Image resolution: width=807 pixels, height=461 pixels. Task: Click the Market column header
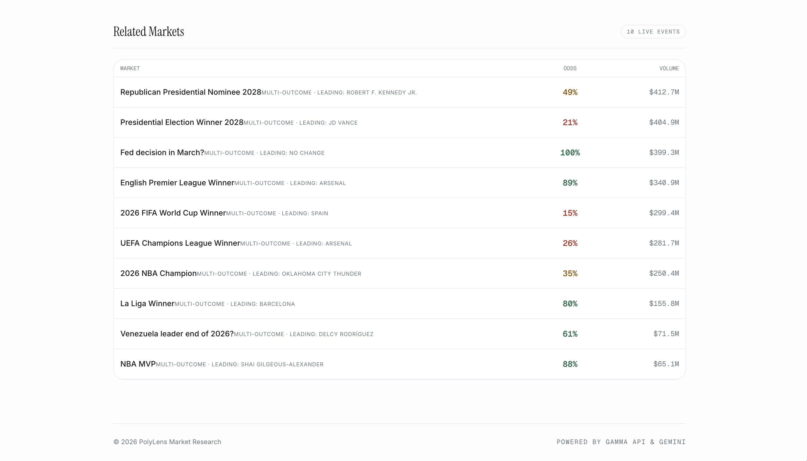tap(130, 68)
